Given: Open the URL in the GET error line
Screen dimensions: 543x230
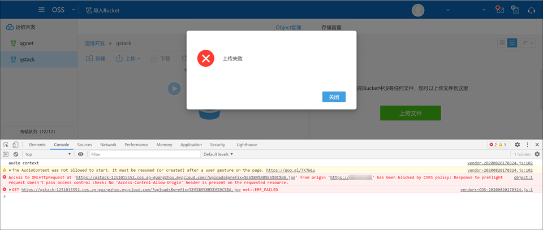Looking at the screenshot, I should click(131, 190).
